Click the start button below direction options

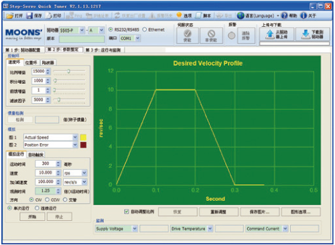32,216
